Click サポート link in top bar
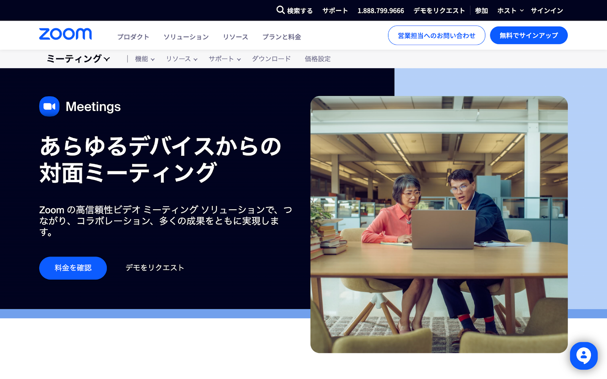Viewport: 607px width, 379px height. [335, 11]
